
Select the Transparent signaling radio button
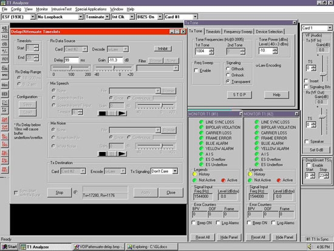(x=228, y=81)
